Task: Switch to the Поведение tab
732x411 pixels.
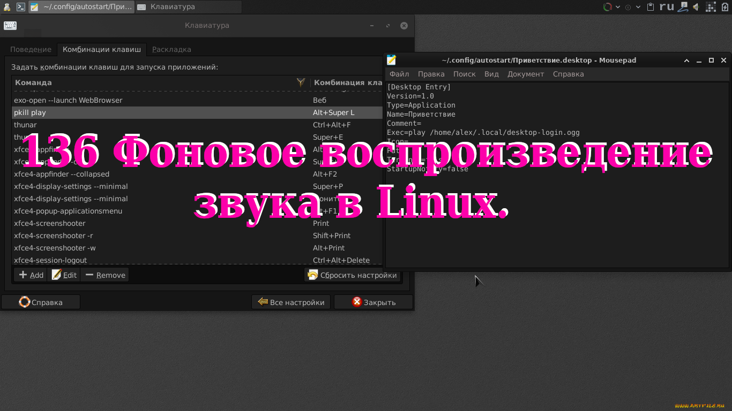Action: 31,49
